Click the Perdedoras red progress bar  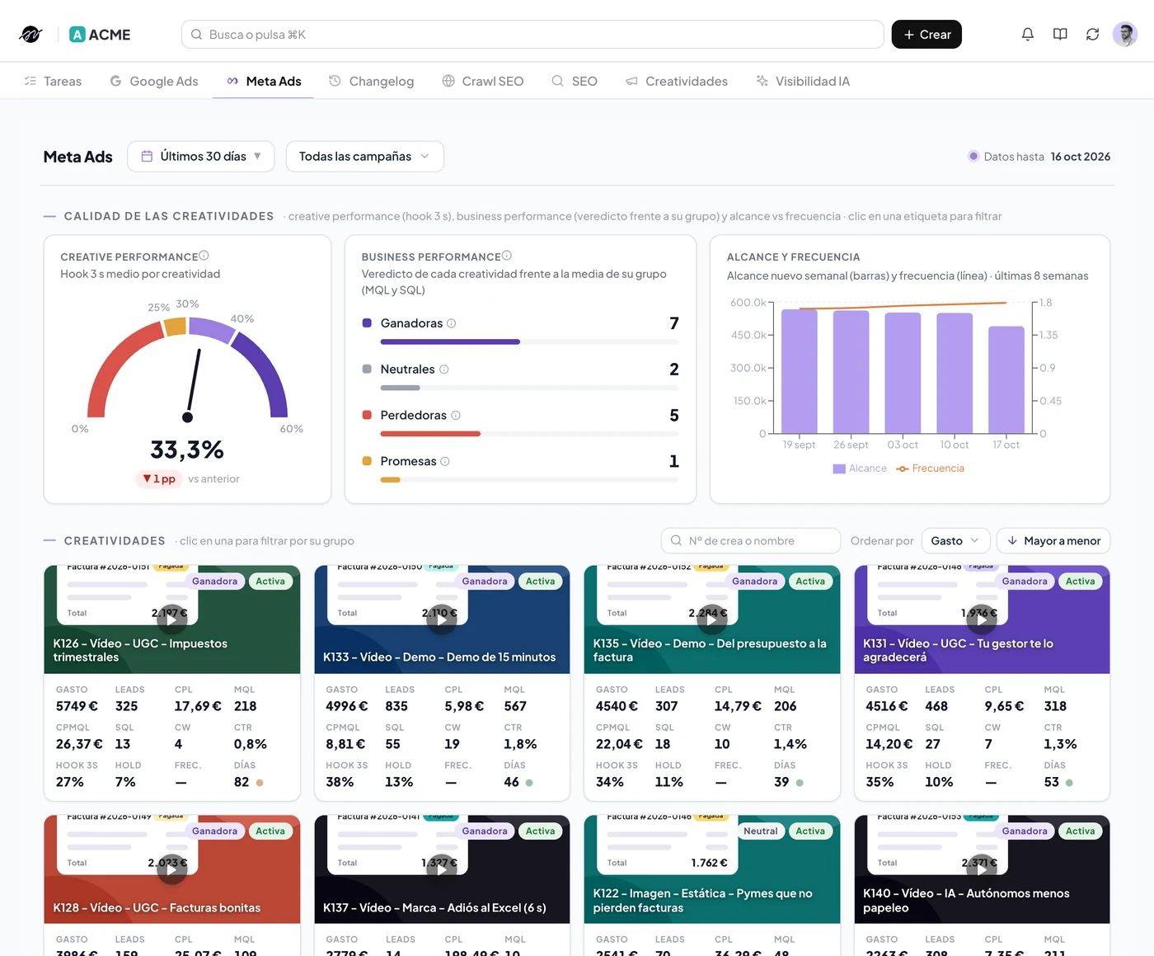pos(430,434)
